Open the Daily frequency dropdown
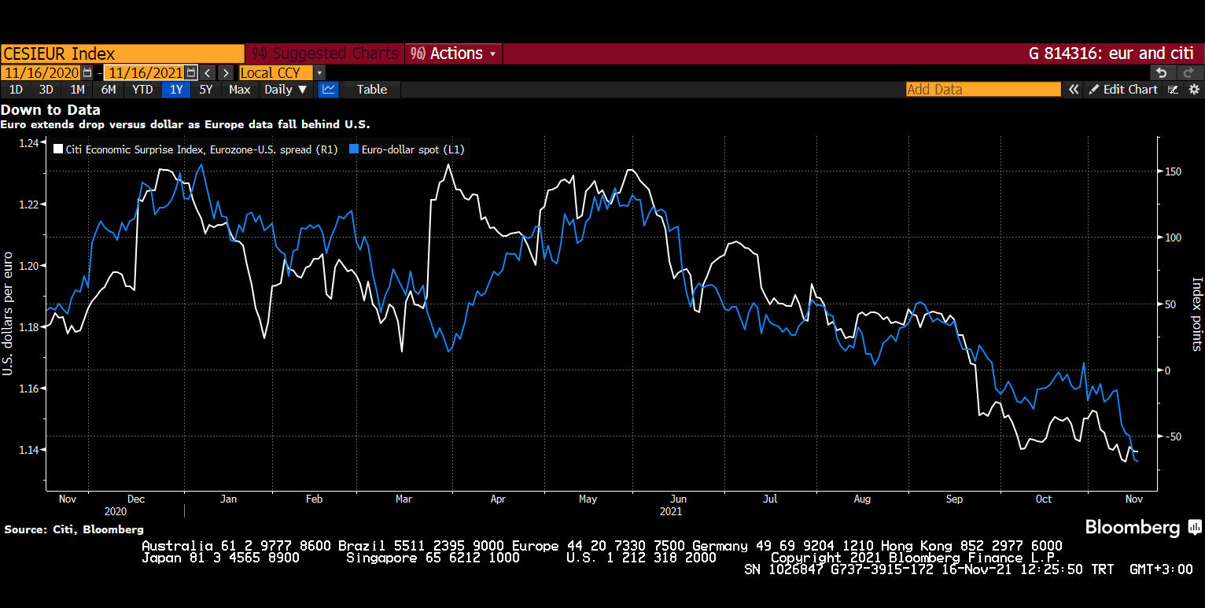Screen dimensions: 1205x608 click(x=286, y=90)
